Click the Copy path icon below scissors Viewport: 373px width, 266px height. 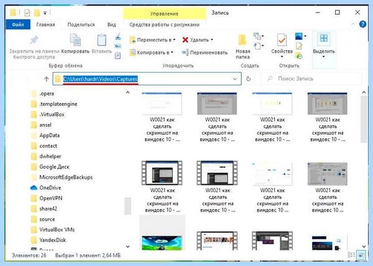(x=117, y=46)
